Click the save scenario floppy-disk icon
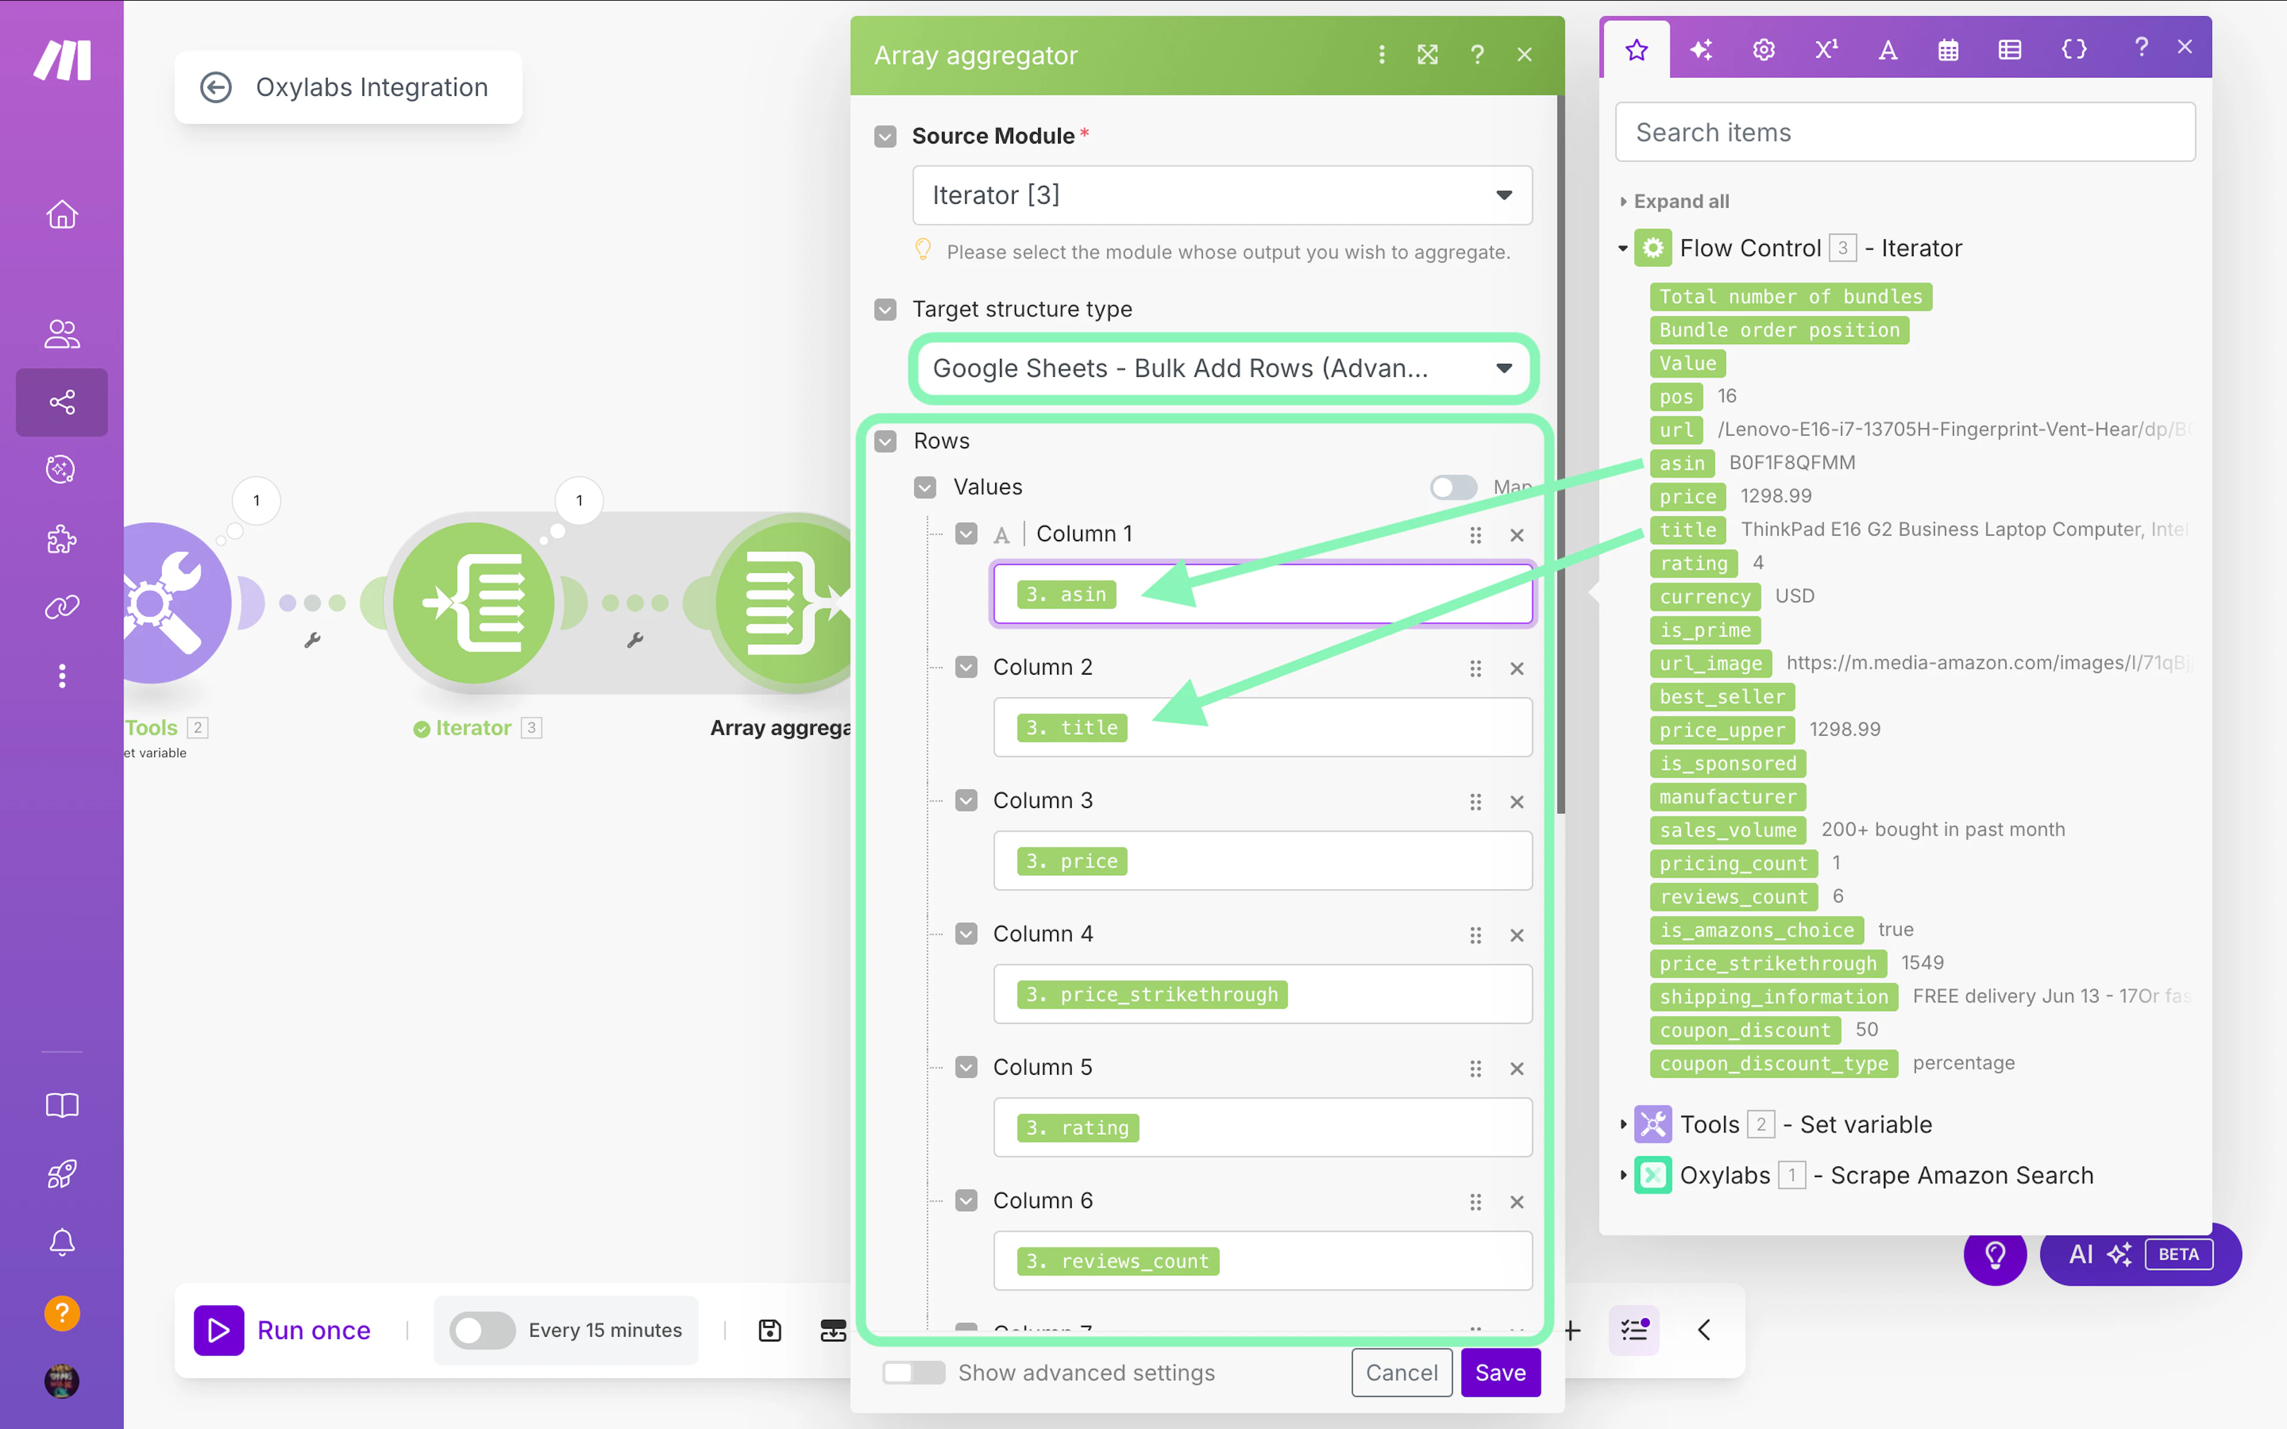2287x1429 pixels. click(770, 1330)
